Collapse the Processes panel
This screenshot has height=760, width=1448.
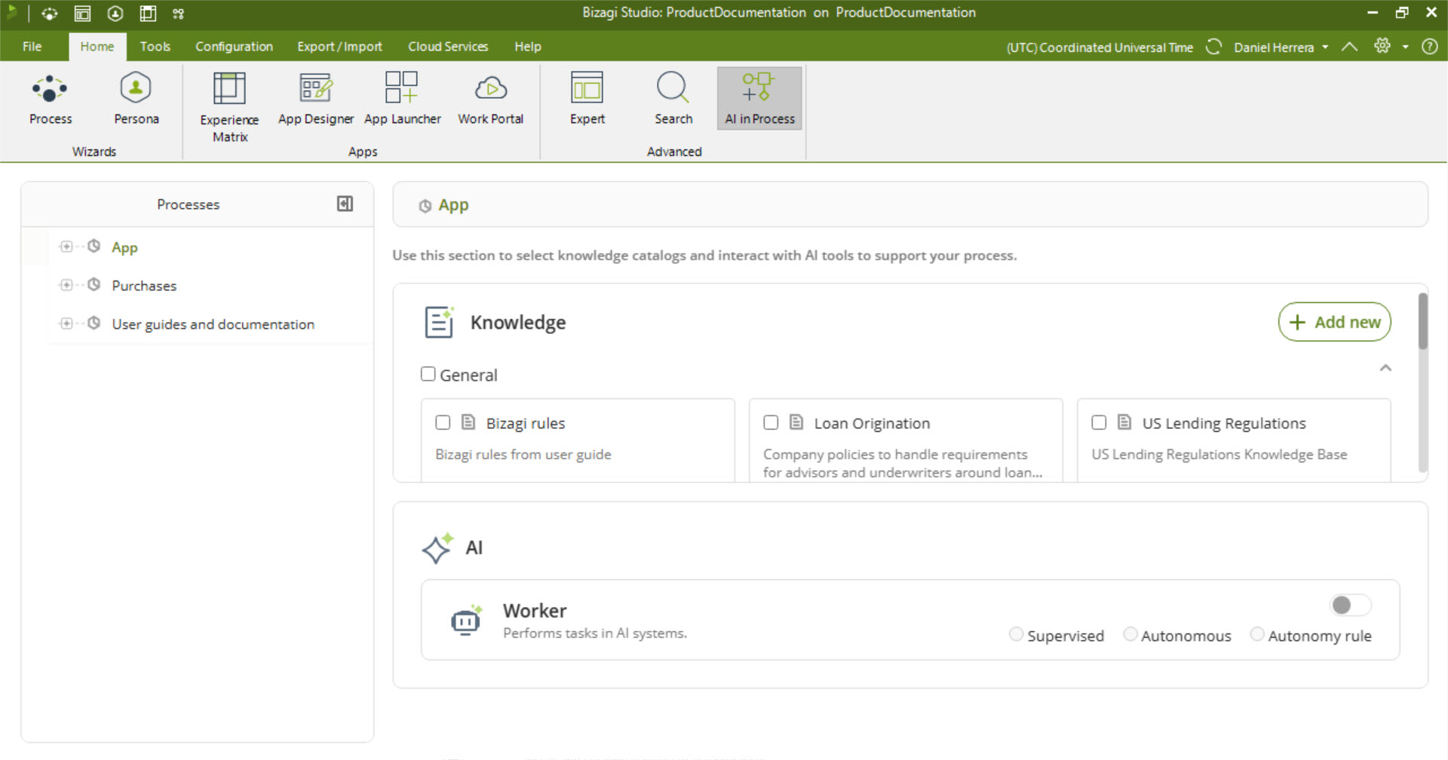[x=345, y=204]
